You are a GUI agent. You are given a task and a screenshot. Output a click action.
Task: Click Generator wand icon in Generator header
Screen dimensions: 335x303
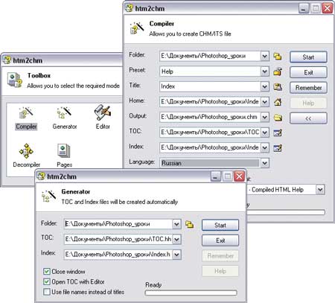click(x=48, y=196)
